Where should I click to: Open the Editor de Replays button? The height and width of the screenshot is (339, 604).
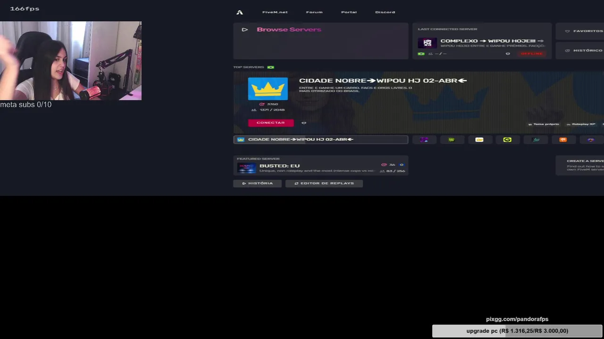324,183
